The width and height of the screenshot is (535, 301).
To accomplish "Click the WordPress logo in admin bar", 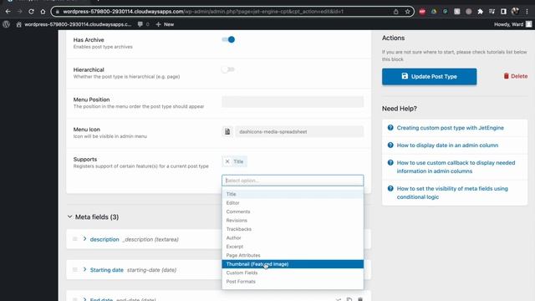I will coord(6,24).
